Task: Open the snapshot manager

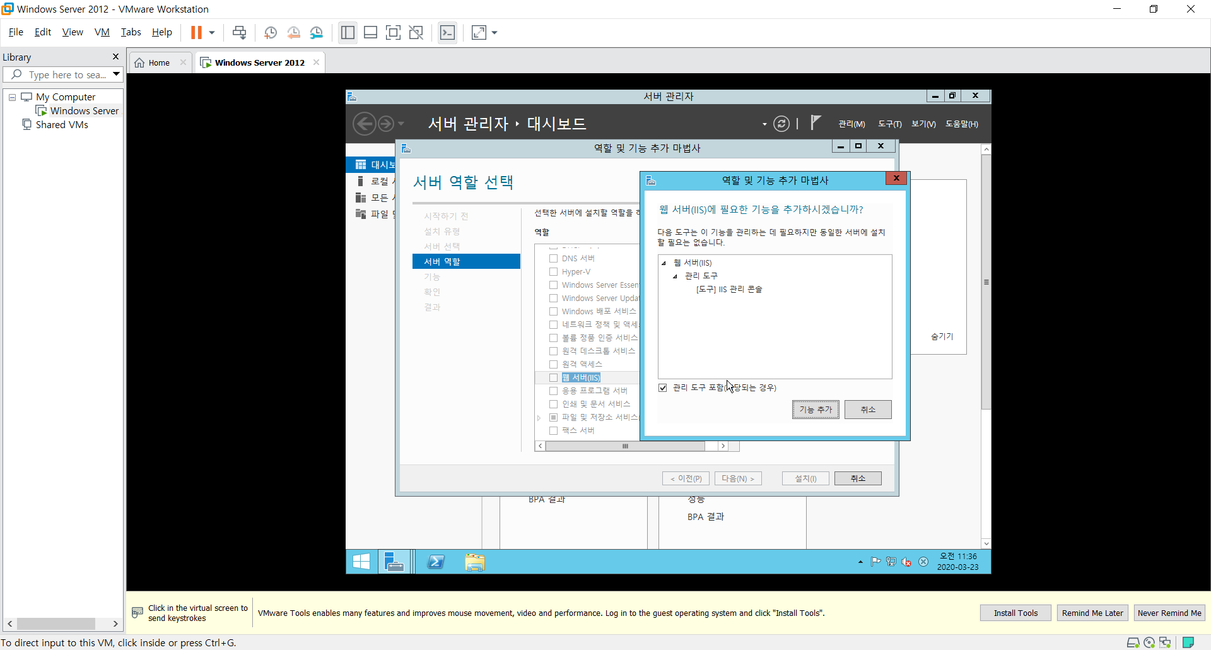Action: tap(317, 32)
